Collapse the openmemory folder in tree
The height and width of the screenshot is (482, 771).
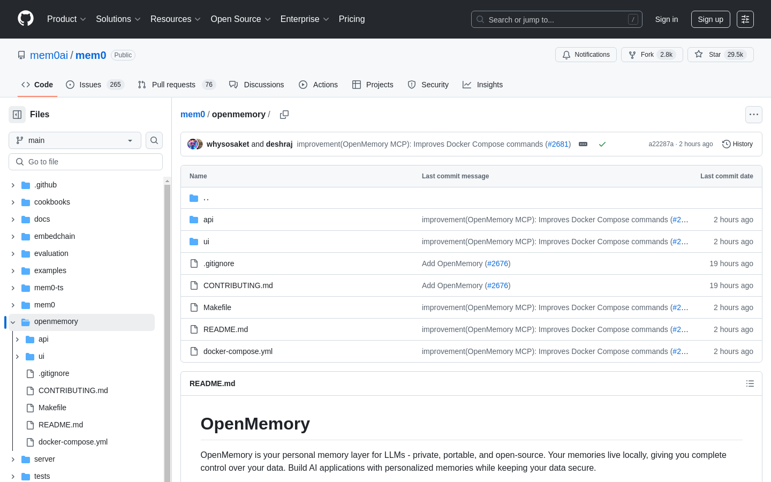13,322
